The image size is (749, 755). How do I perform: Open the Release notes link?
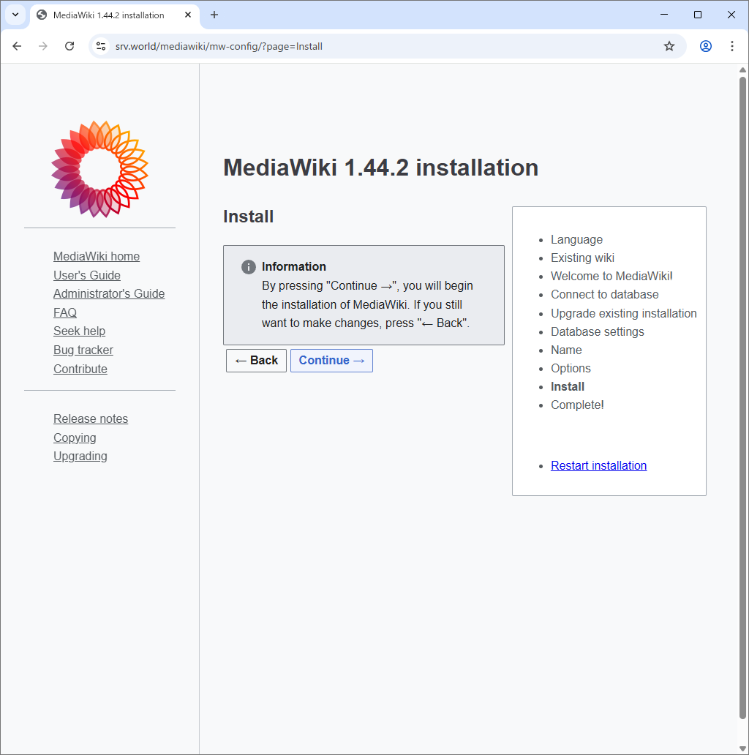click(x=91, y=418)
